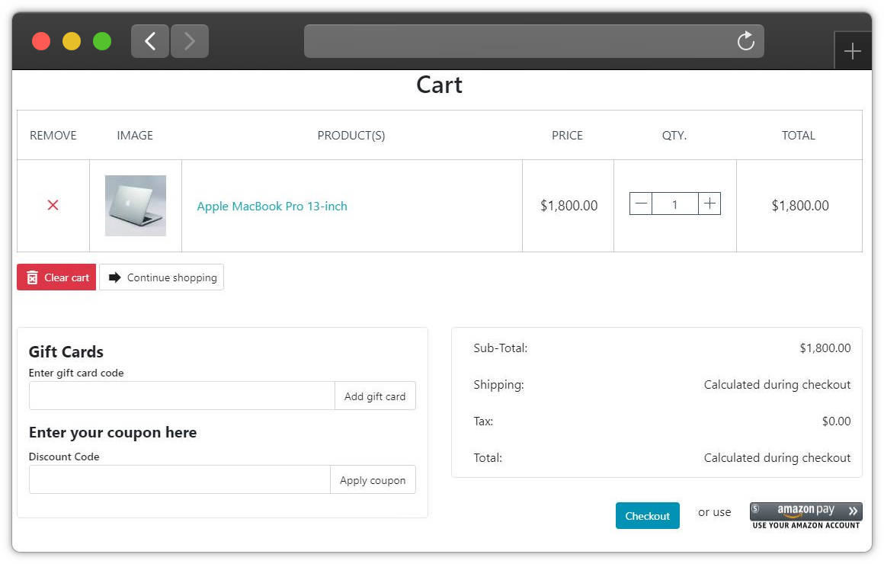Click the PRODUCT(S) column header
Viewport: 884px width, 564px height.
click(351, 136)
